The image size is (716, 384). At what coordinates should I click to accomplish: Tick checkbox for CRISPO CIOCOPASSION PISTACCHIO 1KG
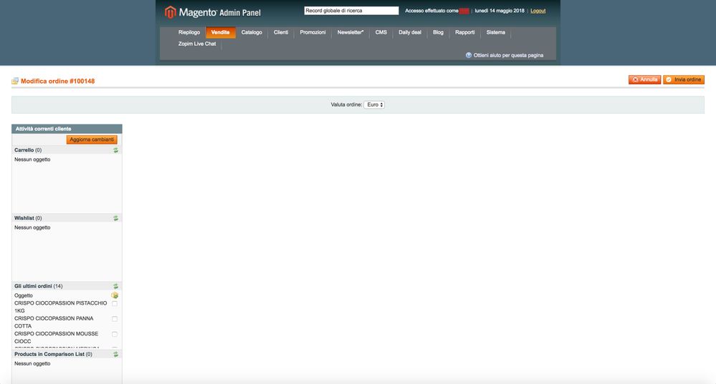pyautogui.click(x=115, y=303)
